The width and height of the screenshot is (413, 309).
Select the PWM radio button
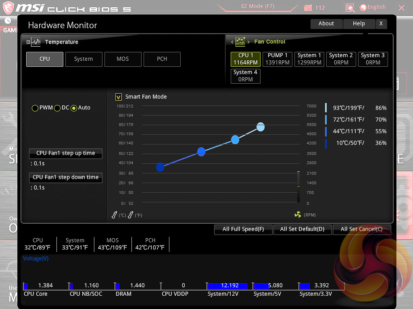35,108
